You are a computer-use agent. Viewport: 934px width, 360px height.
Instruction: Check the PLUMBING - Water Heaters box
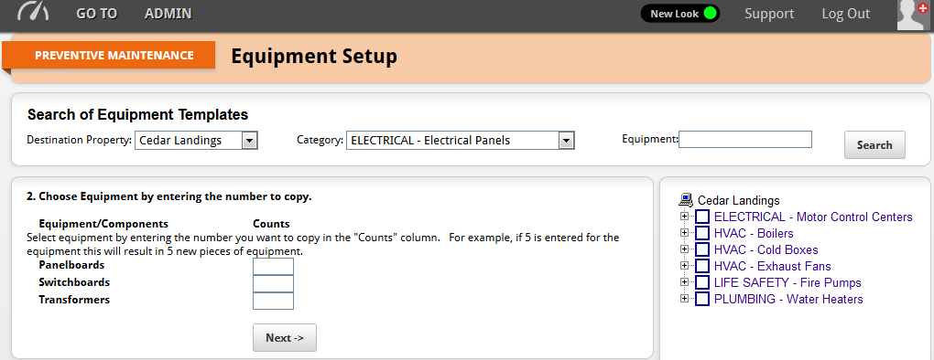[x=702, y=298]
